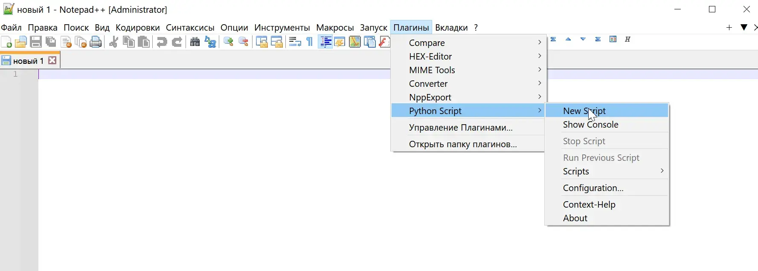Go to next difference down arrow

tap(583, 39)
